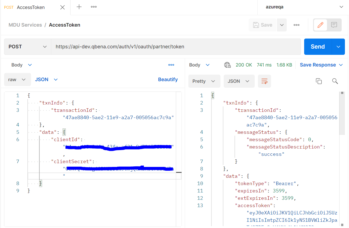Switch to comments mode icon
Image resolution: width=349 pixels, height=228 pixels.
coord(334,25)
